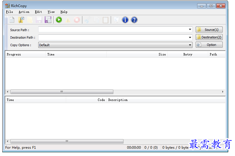Open the File menu
This screenshot has height=156, width=235.
click(x=9, y=12)
